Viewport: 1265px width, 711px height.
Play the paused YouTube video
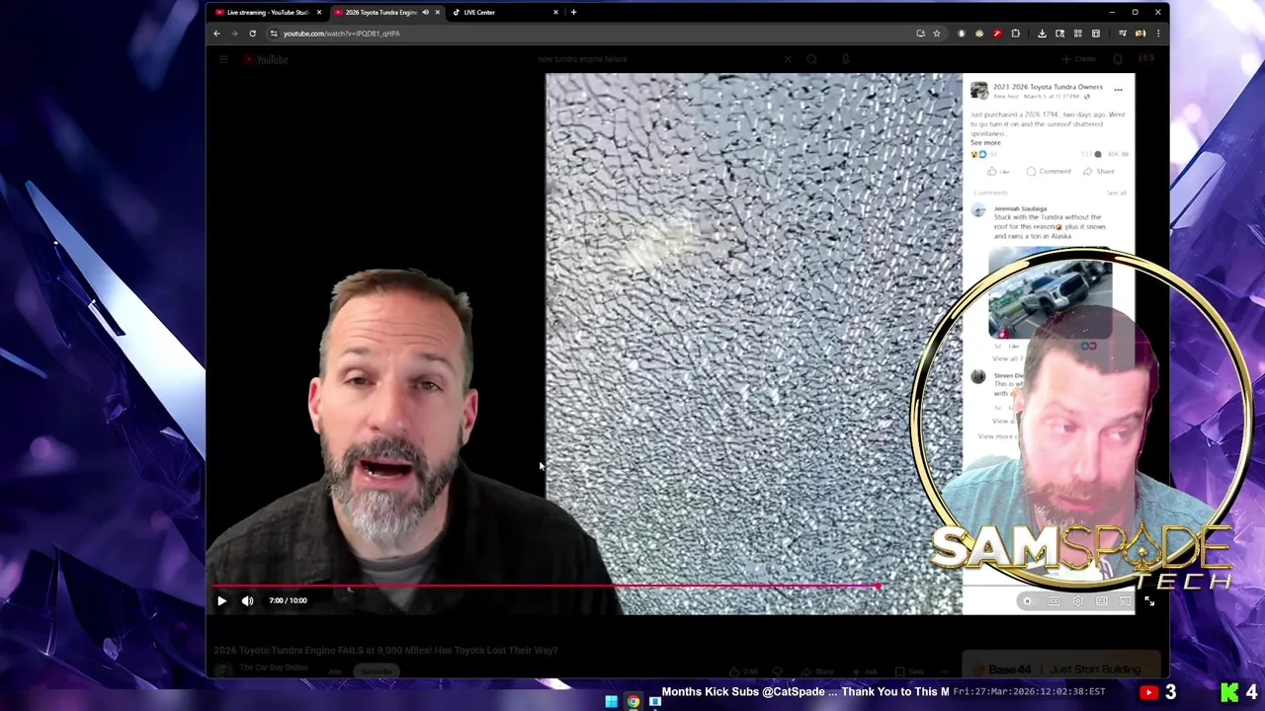click(x=221, y=600)
